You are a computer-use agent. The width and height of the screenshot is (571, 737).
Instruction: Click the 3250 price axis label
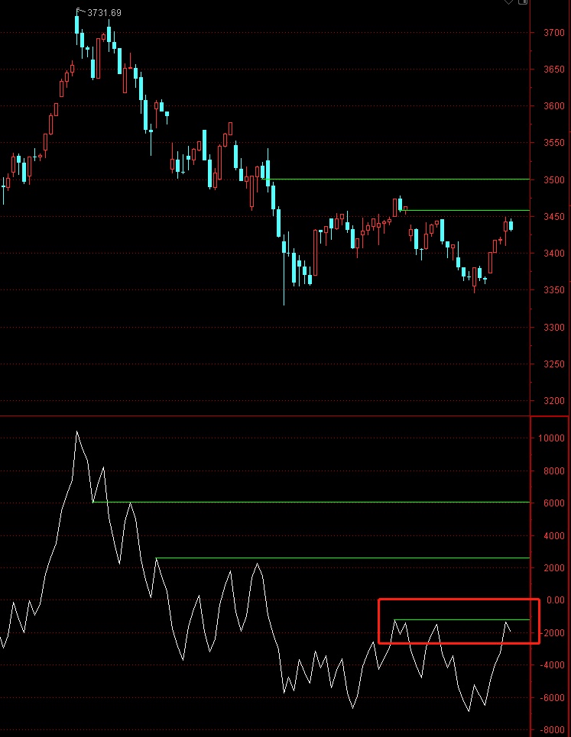(553, 364)
